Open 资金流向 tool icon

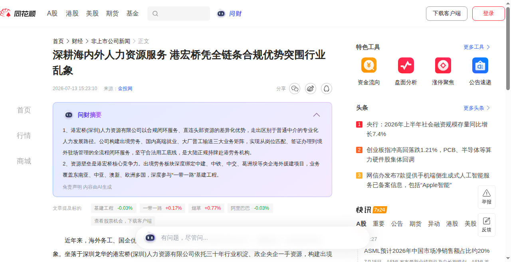pos(368,65)
